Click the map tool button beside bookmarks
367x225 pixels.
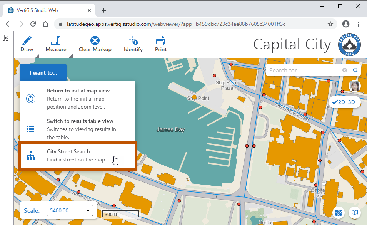[x=339, y=213]
